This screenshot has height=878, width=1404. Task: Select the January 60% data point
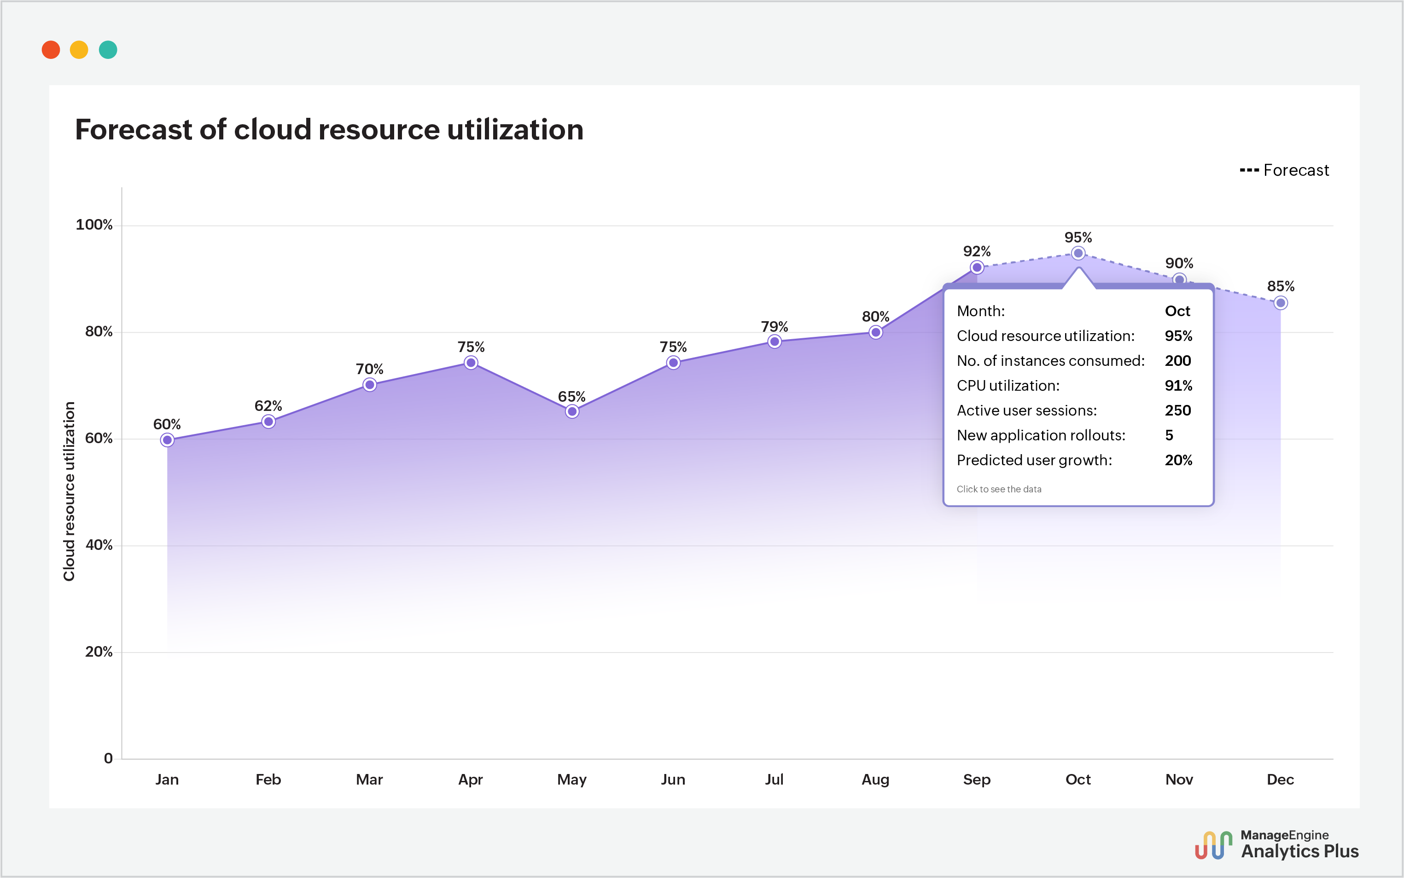(167, 440)
